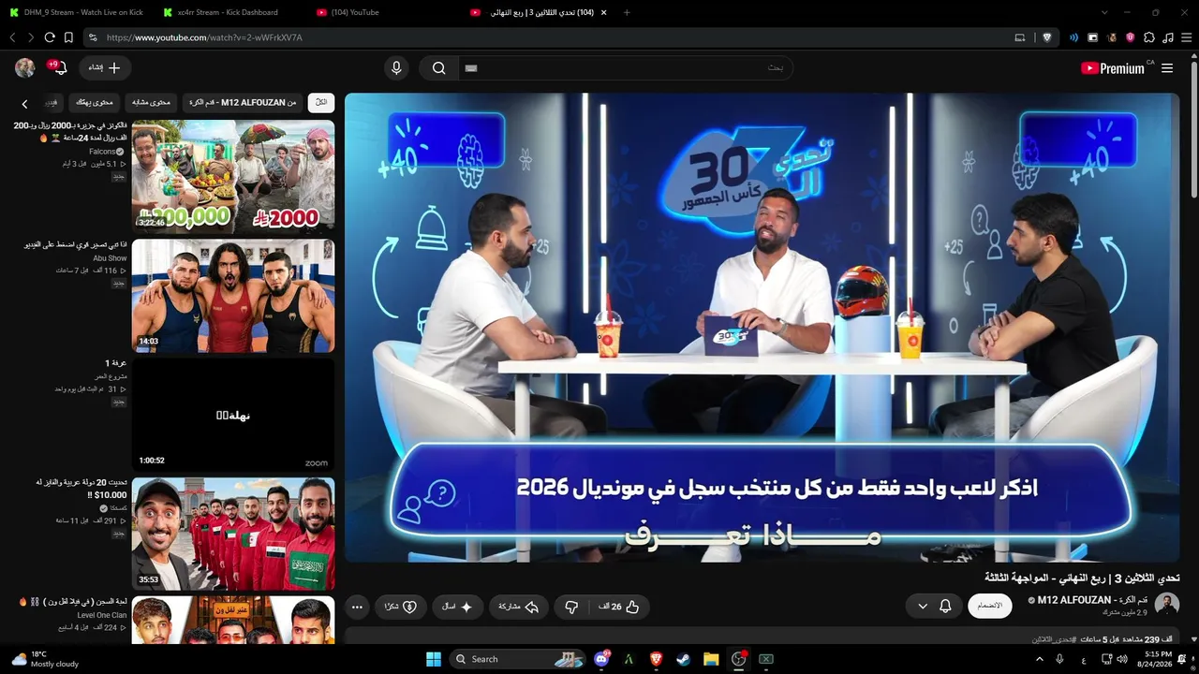This screenshot has height=674, width=1199.
Task: Switch to DHM_9 Stream Kick tab
Action: tap(75, 12)
